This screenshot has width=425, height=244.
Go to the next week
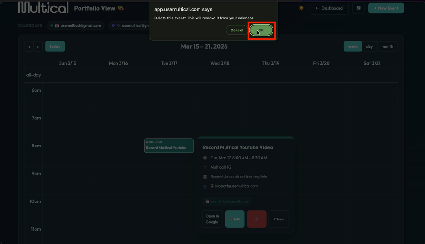coord(38,47)
